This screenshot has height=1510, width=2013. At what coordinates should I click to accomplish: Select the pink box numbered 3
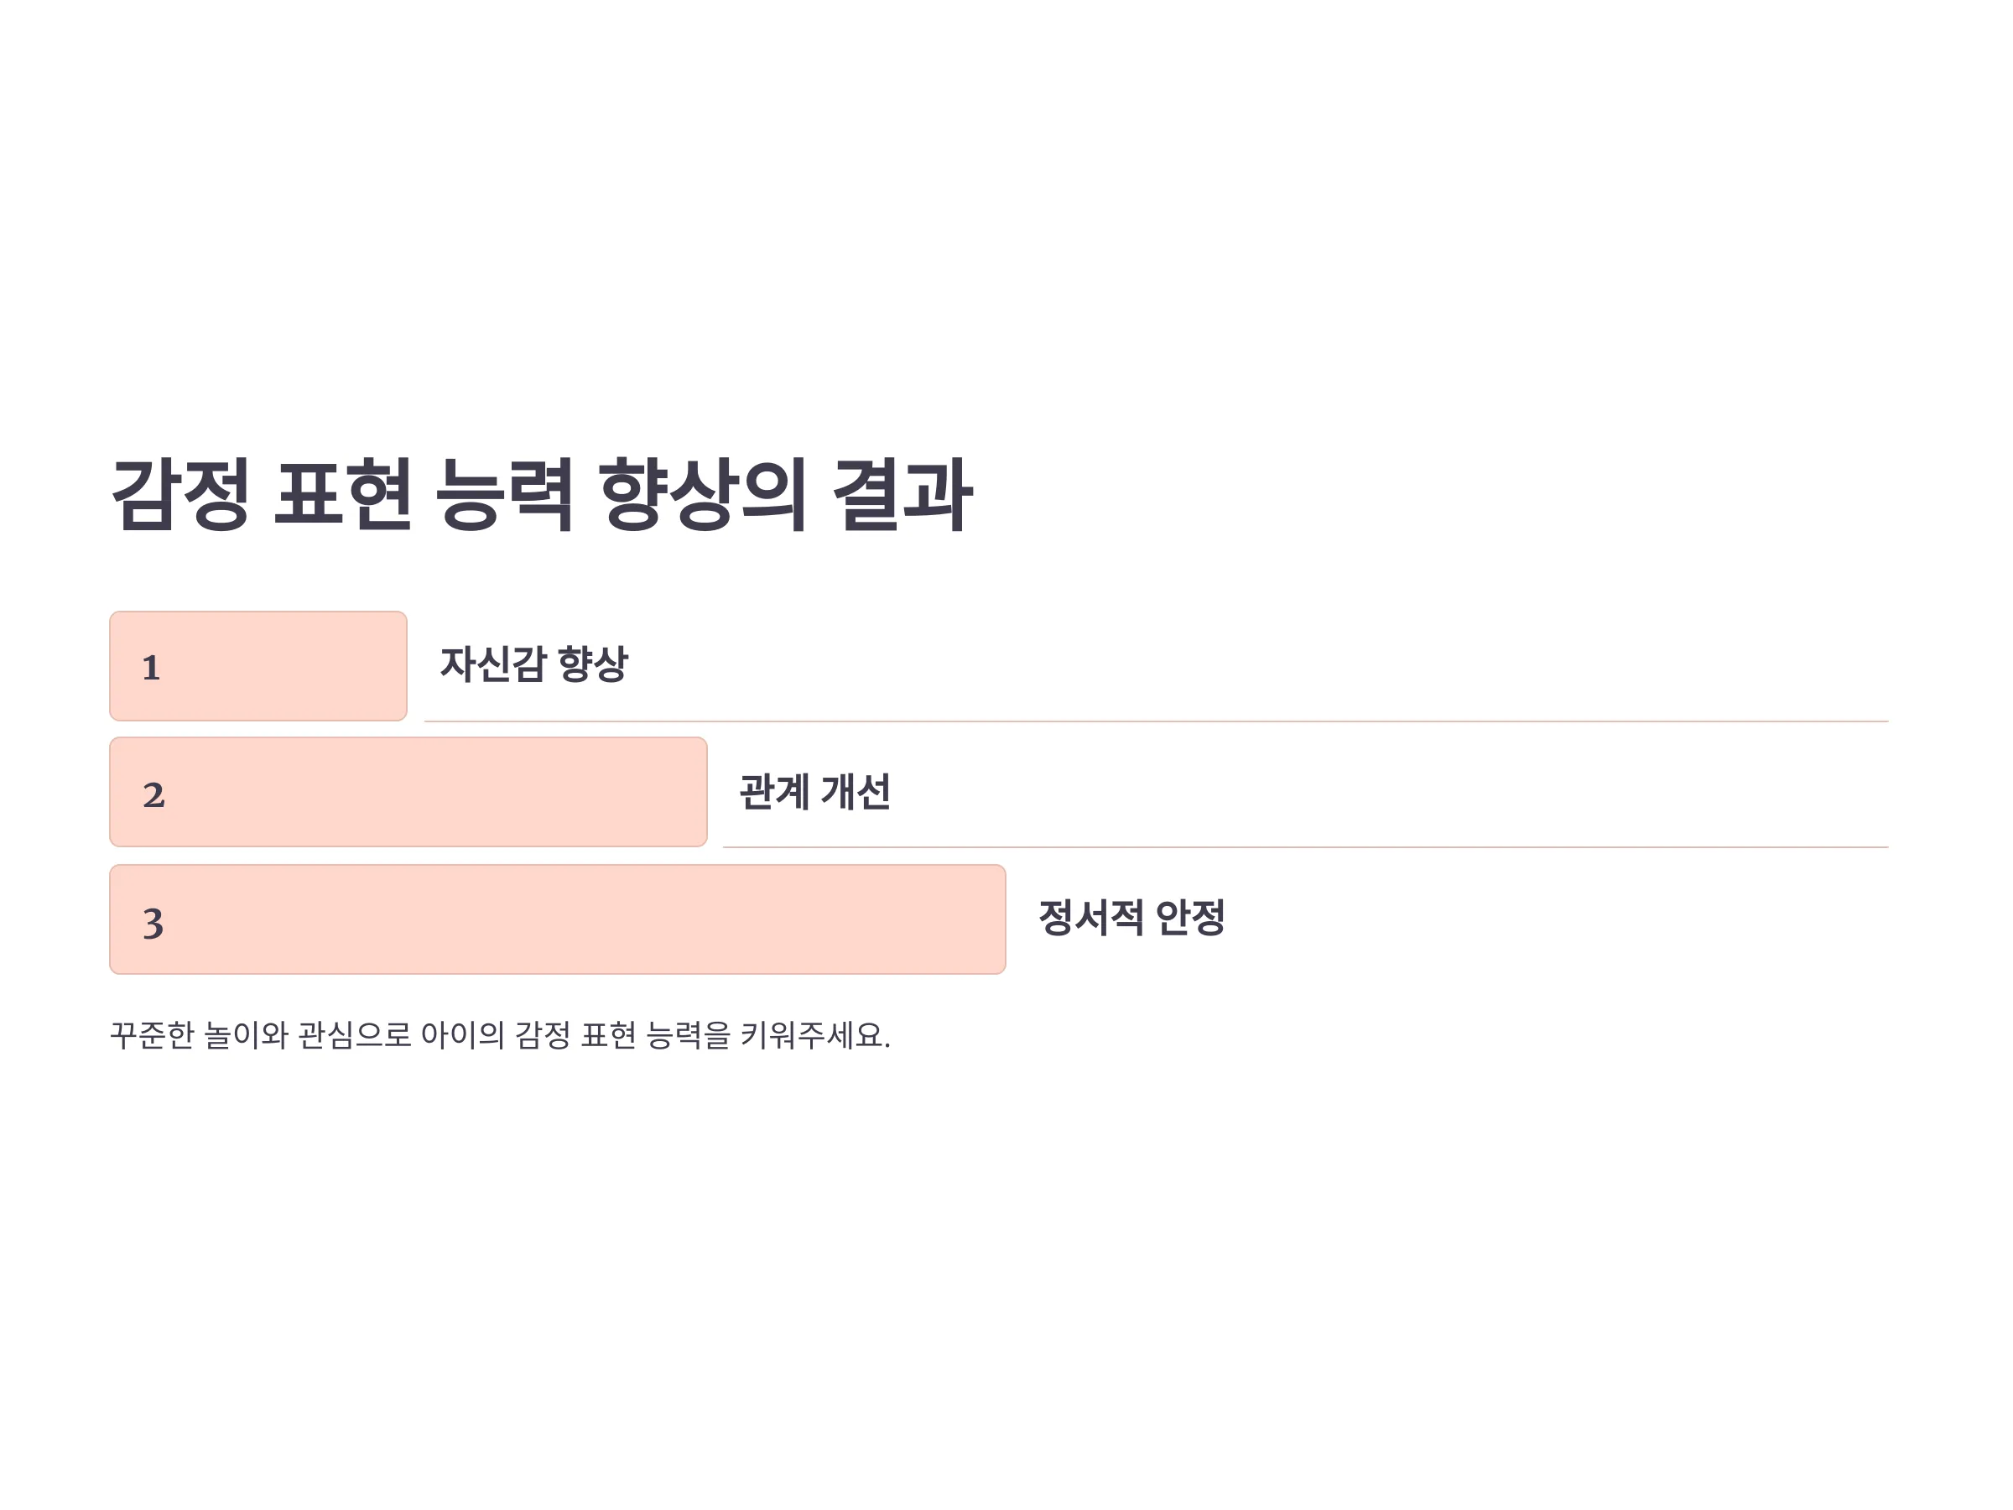(558, 919)
